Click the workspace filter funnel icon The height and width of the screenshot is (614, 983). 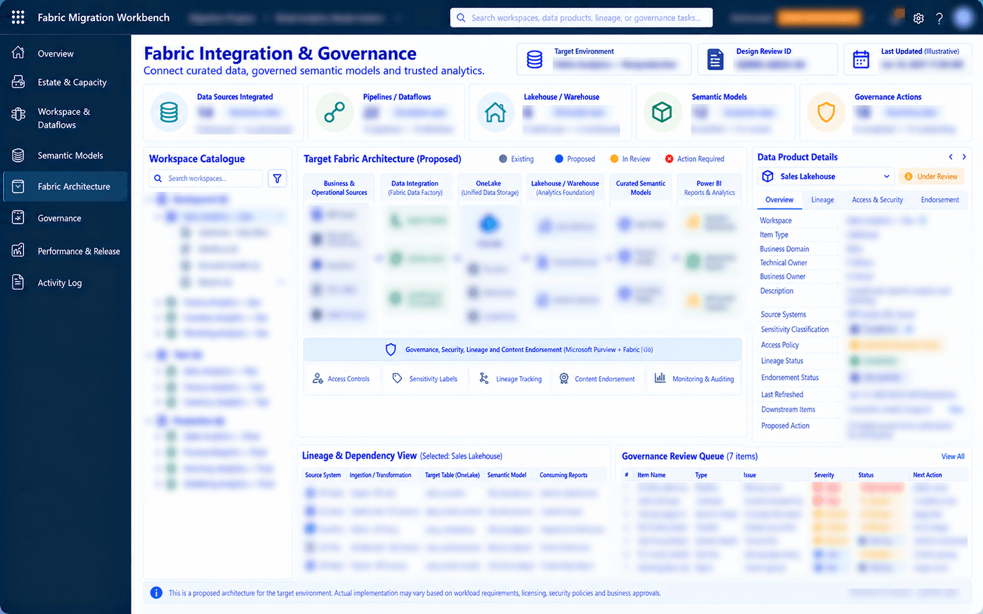pyautogui.click(x=277, y=178)
